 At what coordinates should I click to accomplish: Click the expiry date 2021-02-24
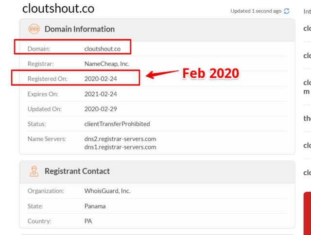click(x=101, y=94)
